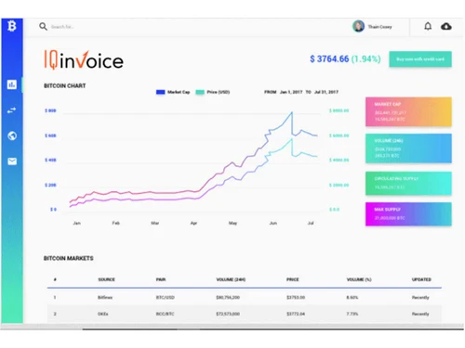Click the Apr label on chart axis
Screen dimensions: 465x348
[x=193, y=223]
